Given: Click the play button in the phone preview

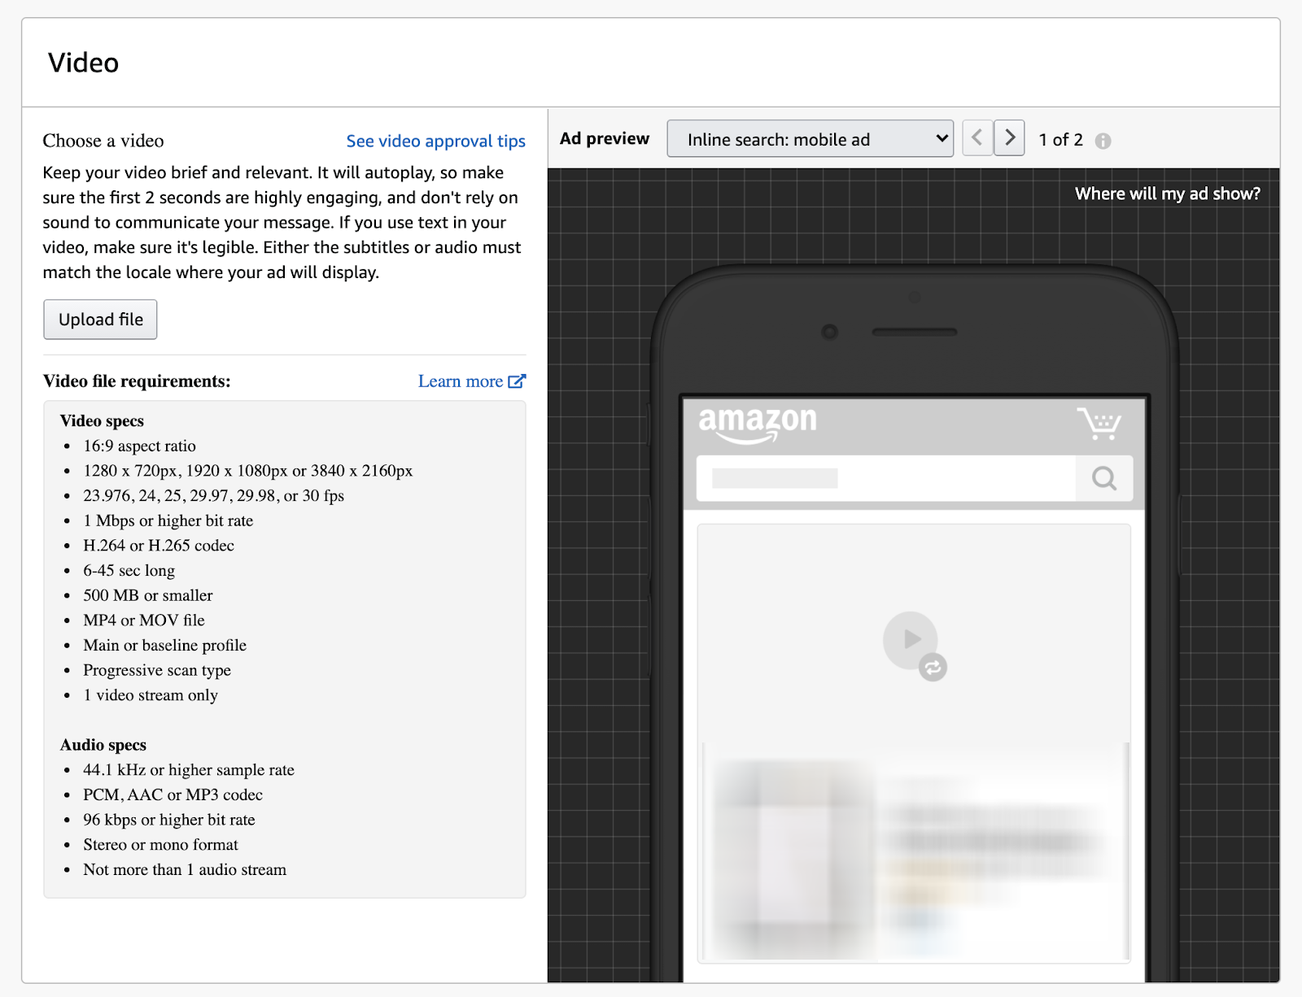Looking at the screenshot, I should (910, 639).
